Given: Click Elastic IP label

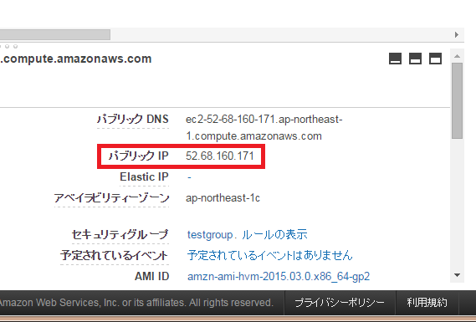Looking at the screenshot, I should 144,177.
